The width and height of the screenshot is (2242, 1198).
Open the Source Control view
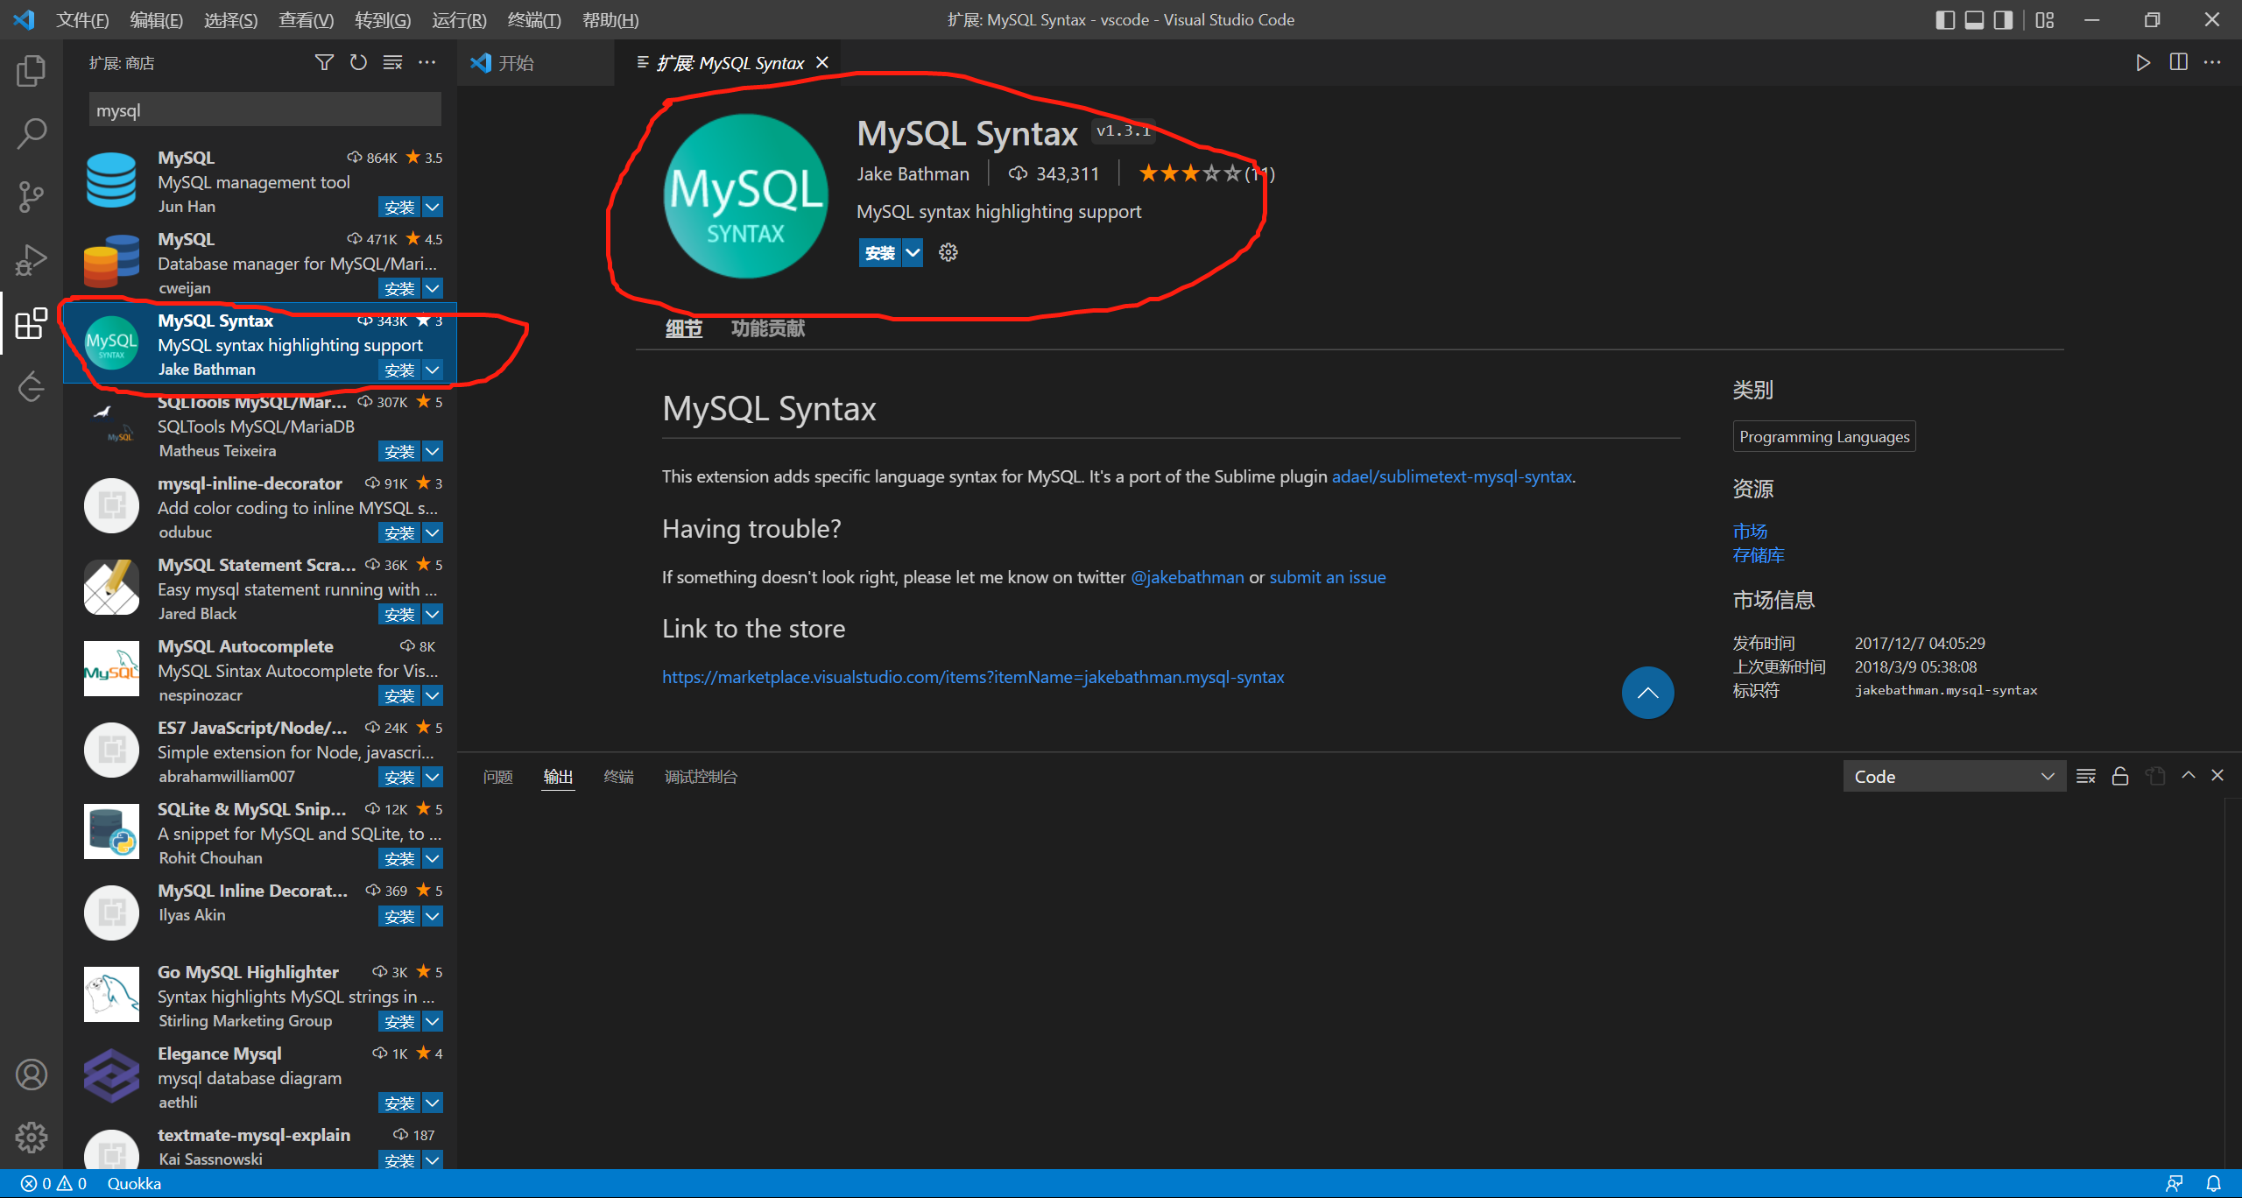pyautogui.click(x=31, y=196)
